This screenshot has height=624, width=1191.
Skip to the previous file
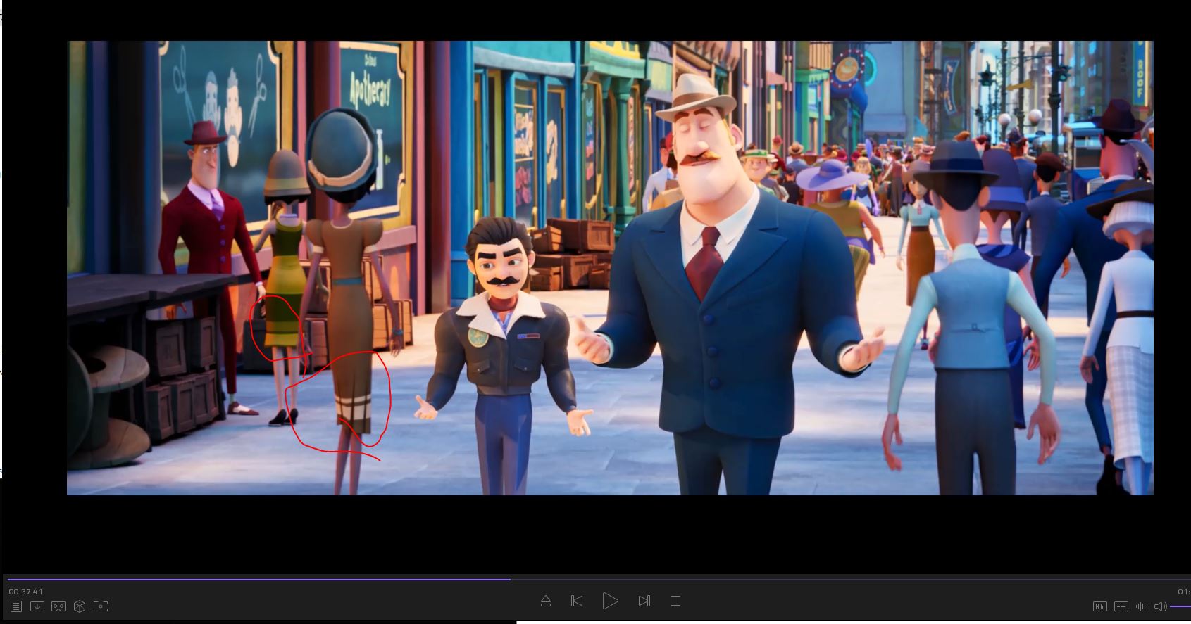(x=577, y=601)
